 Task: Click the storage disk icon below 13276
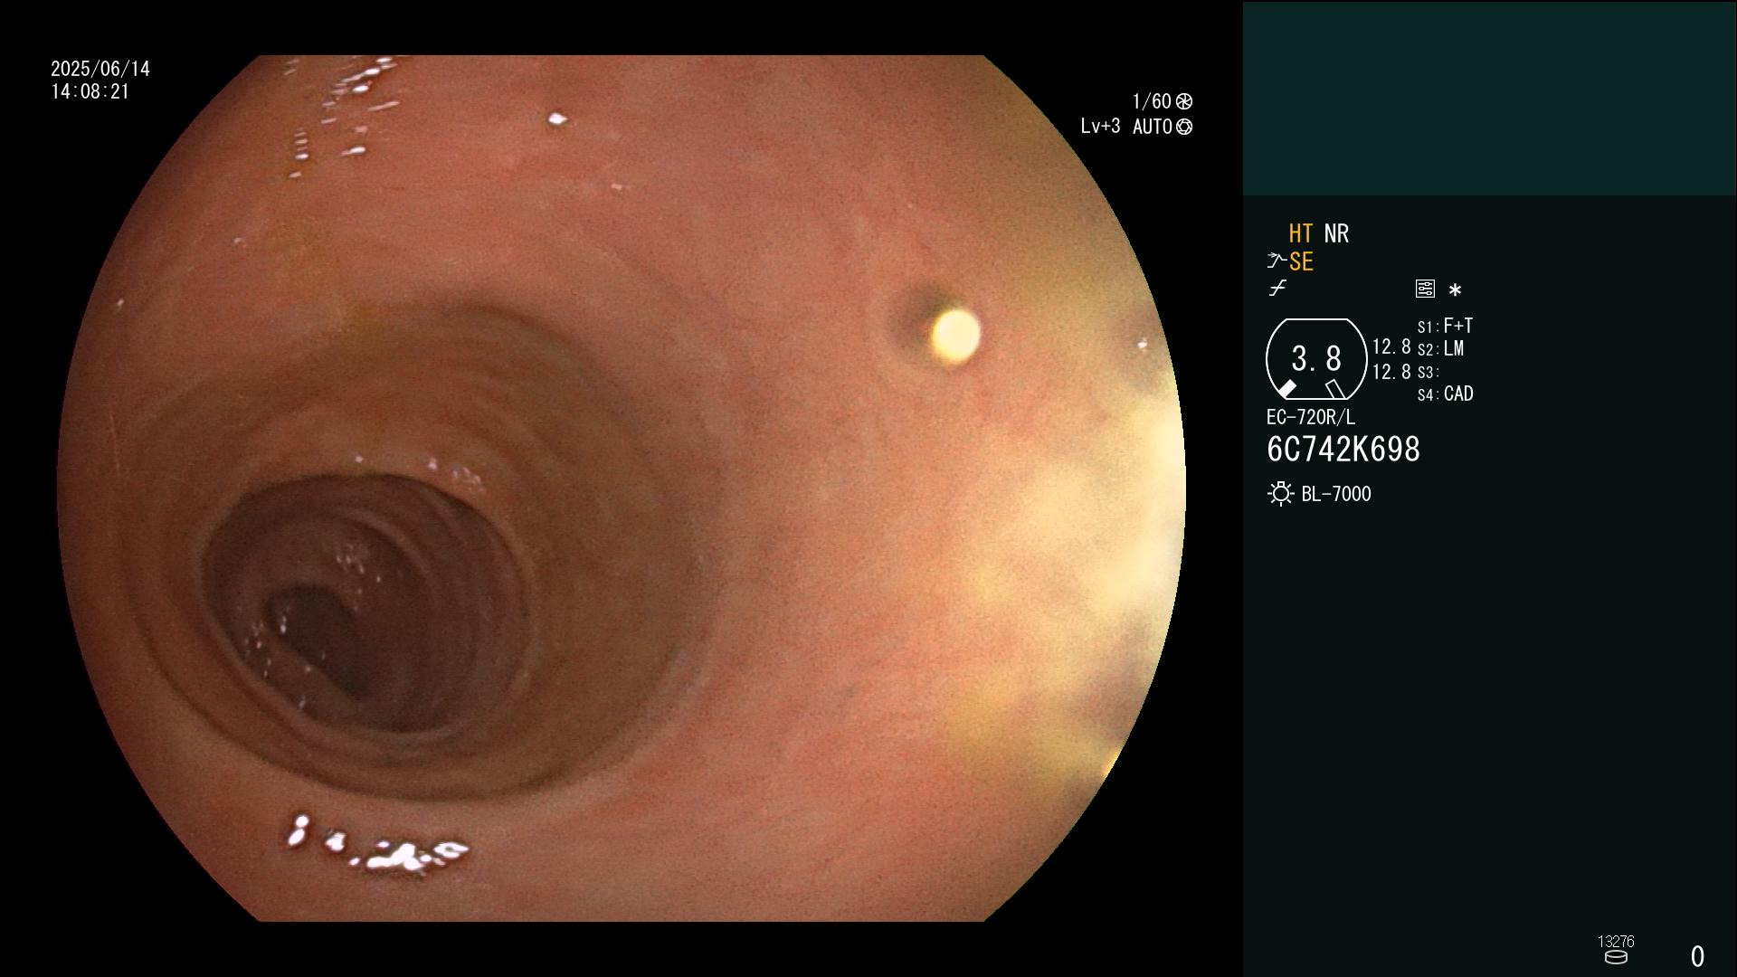pos(1616,957)
